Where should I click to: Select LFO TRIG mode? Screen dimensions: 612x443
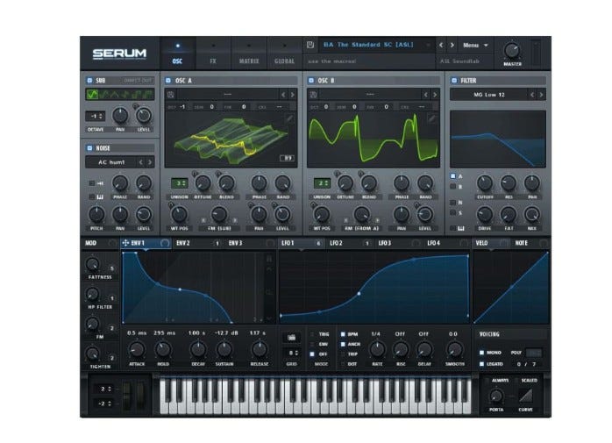312,334
